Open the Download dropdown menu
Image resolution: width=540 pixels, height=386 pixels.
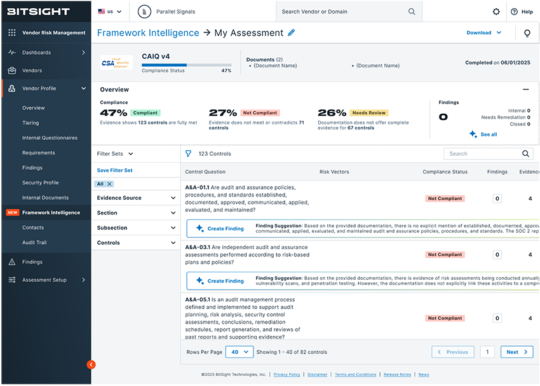484,32
